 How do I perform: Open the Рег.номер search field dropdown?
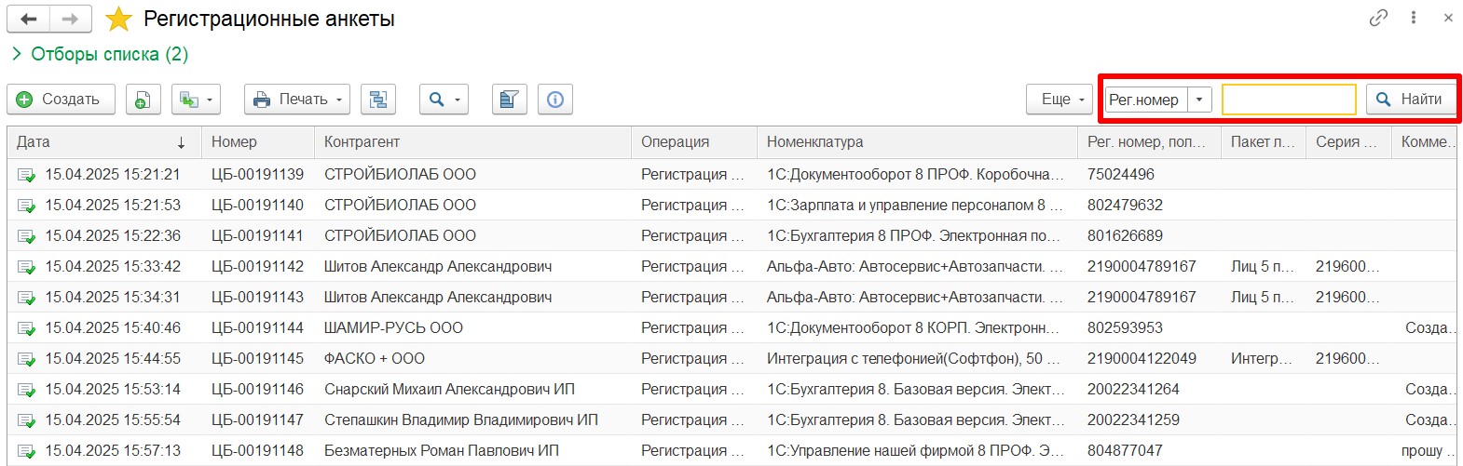click(x=1199, y=100)
